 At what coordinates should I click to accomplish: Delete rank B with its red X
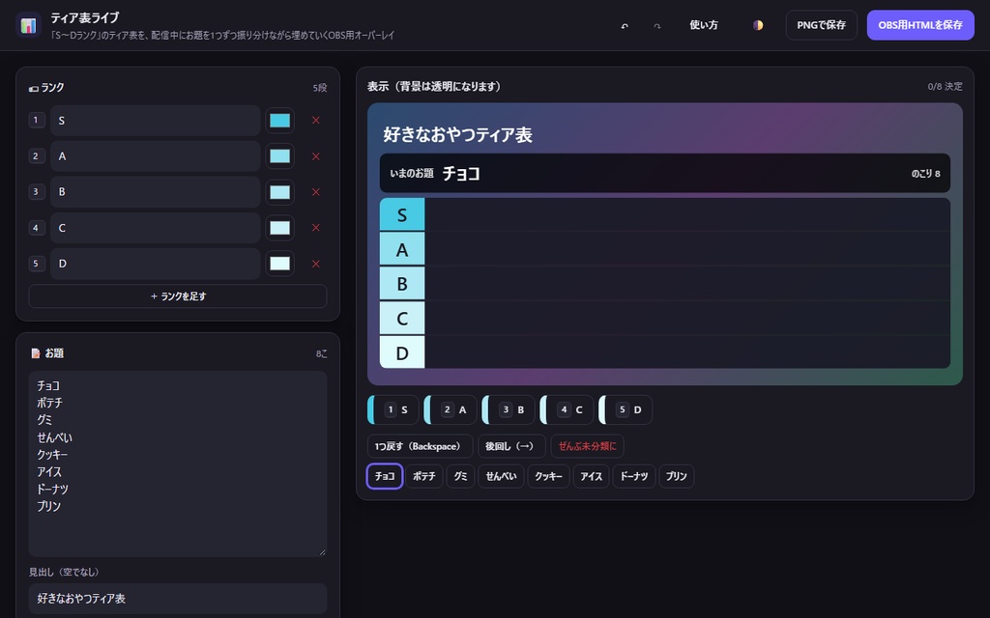pyautogui.click(x=316, y=192)
